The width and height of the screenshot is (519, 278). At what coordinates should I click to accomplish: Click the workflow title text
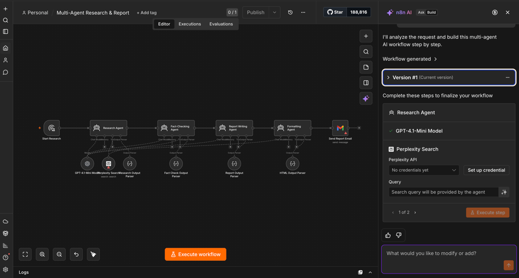coord(93,13)
